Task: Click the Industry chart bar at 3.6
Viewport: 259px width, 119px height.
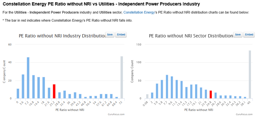Action: 23,86
